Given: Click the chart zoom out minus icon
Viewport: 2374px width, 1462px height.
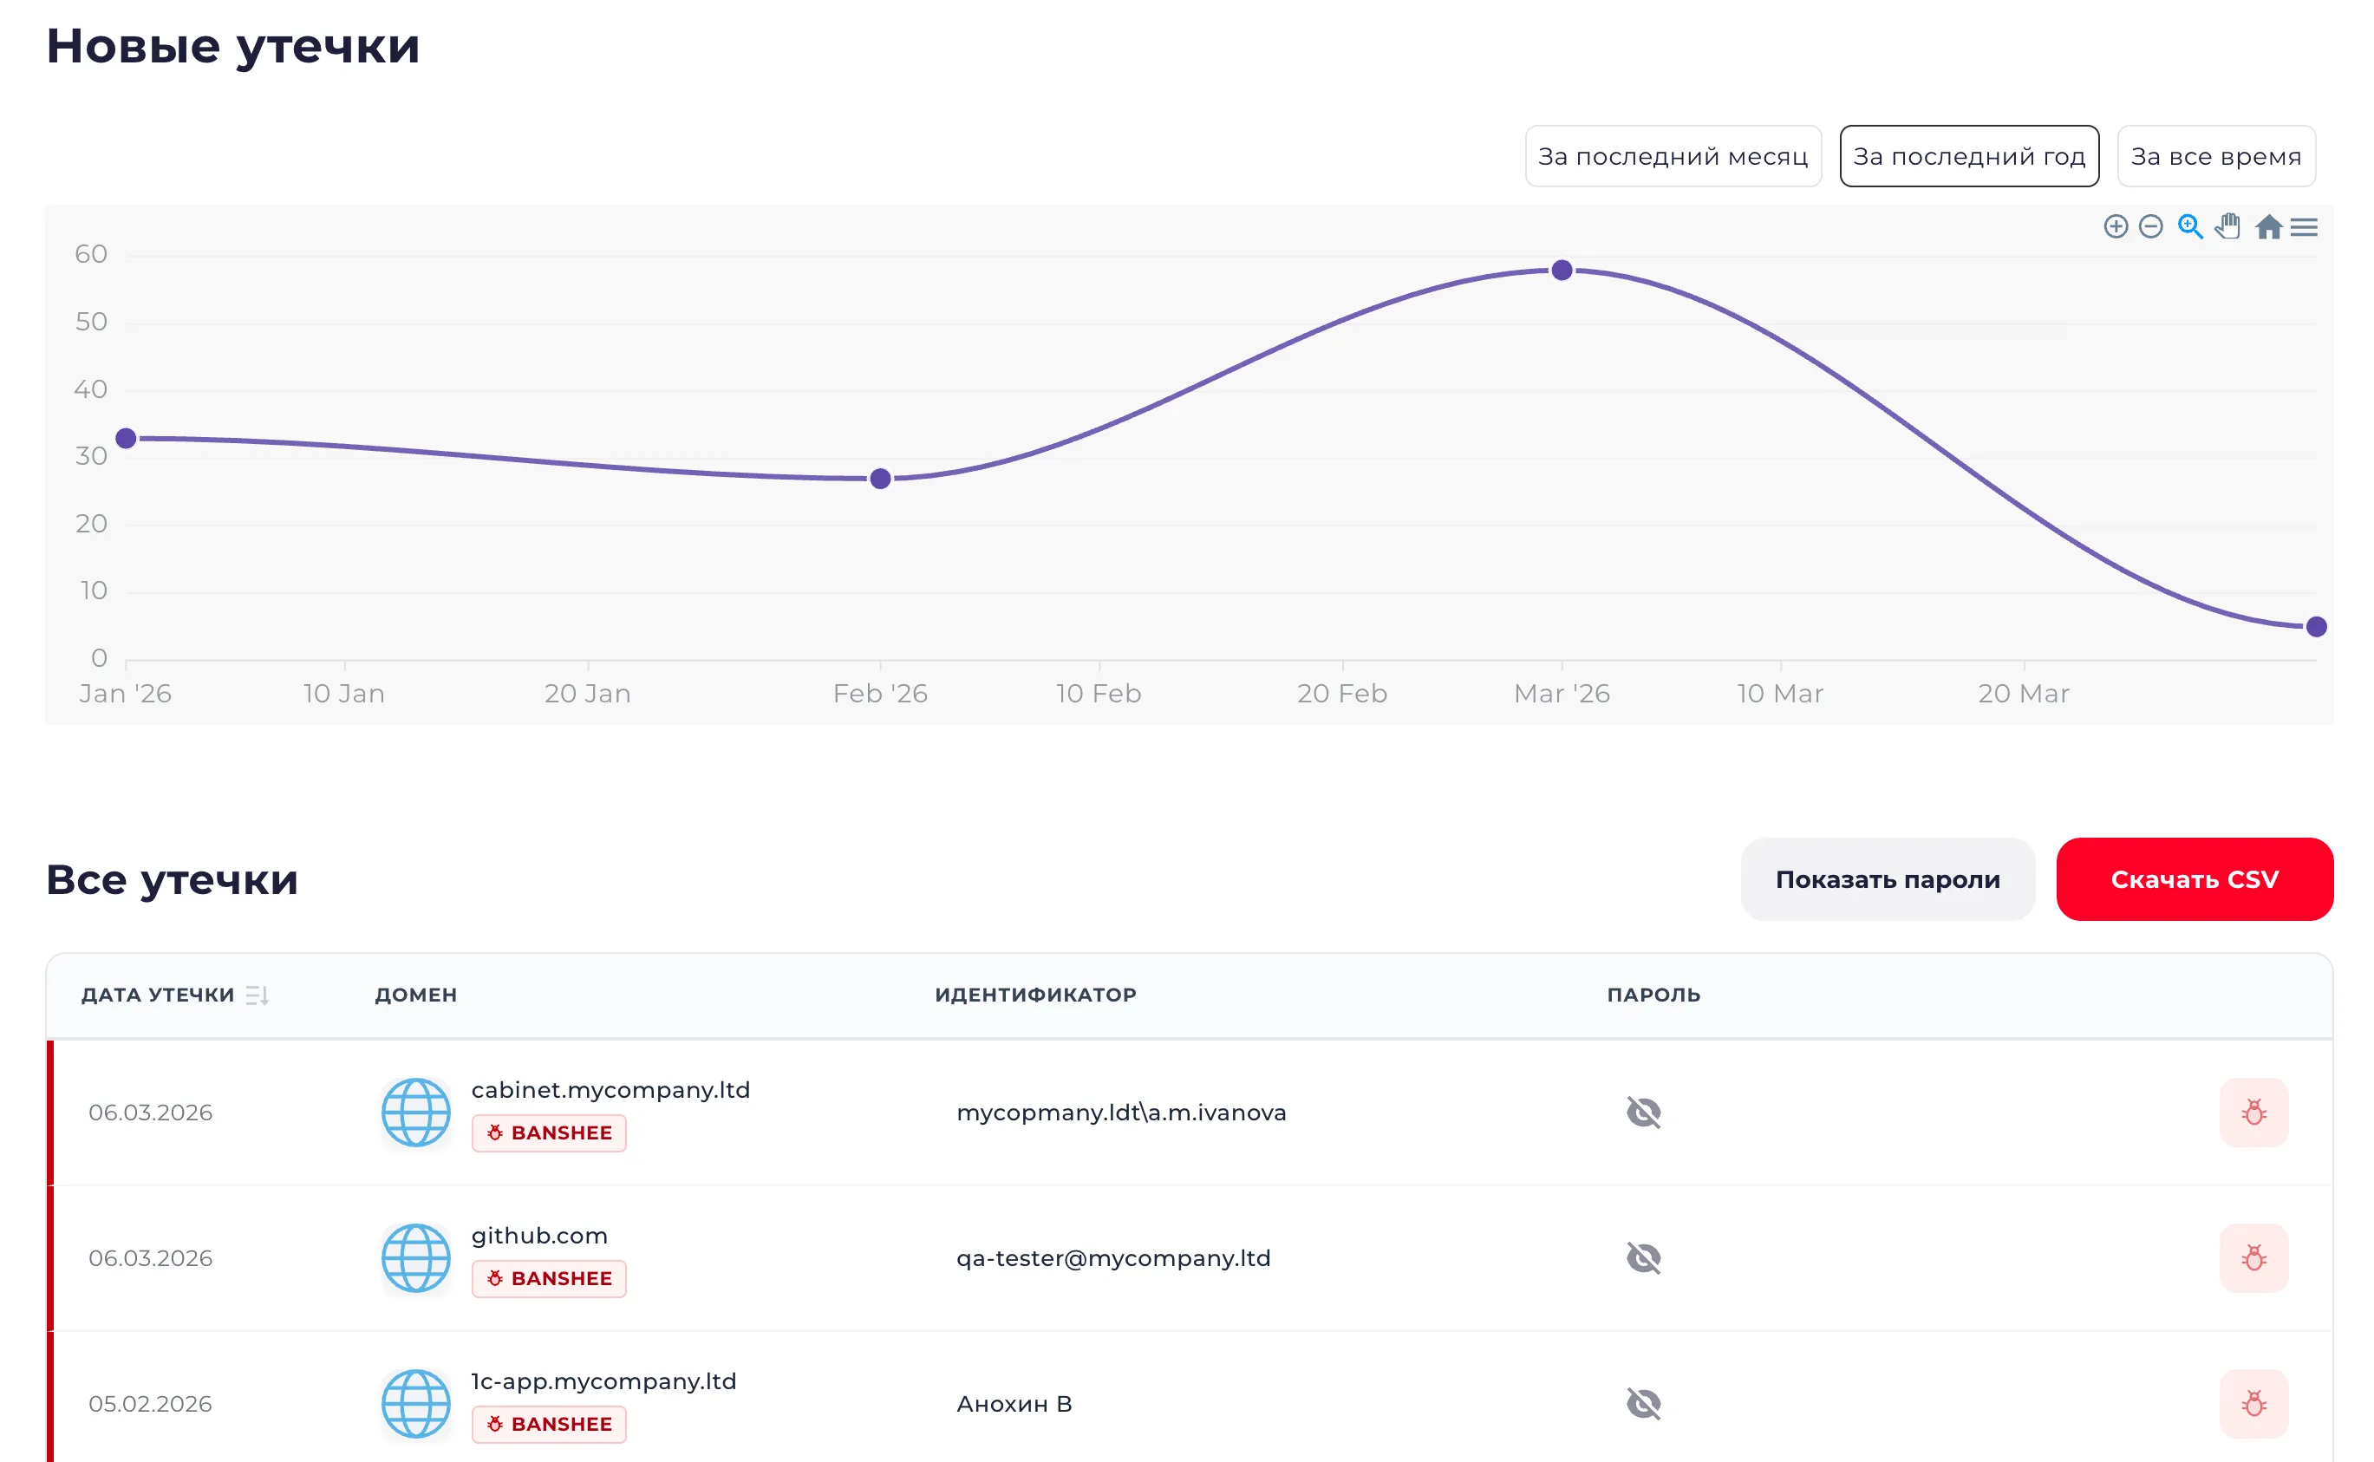Looking at the screenshot, I should click(2150, 226).
